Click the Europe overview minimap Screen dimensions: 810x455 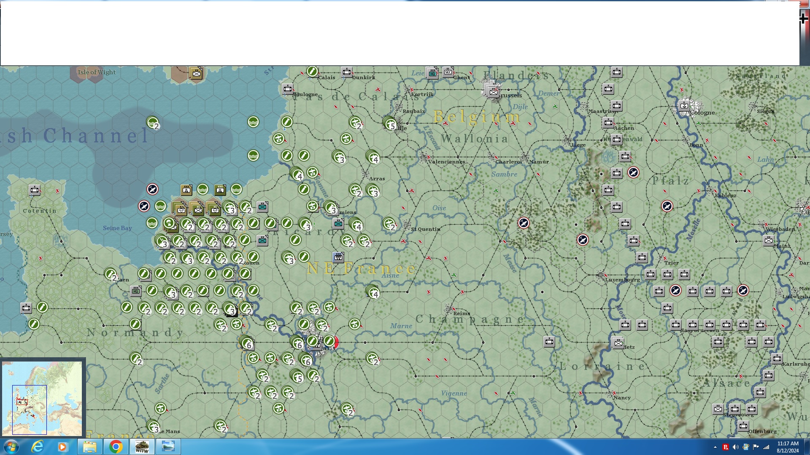point(42,398)
